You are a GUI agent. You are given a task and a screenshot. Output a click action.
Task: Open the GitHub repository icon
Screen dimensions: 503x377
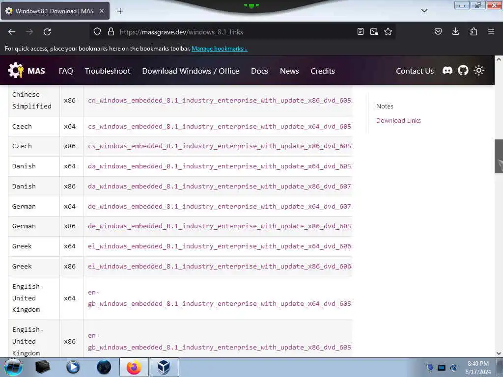tap(463, 70)
